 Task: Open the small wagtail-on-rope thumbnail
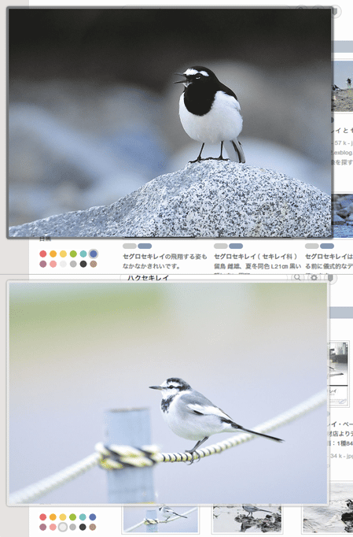click(160, 519)
